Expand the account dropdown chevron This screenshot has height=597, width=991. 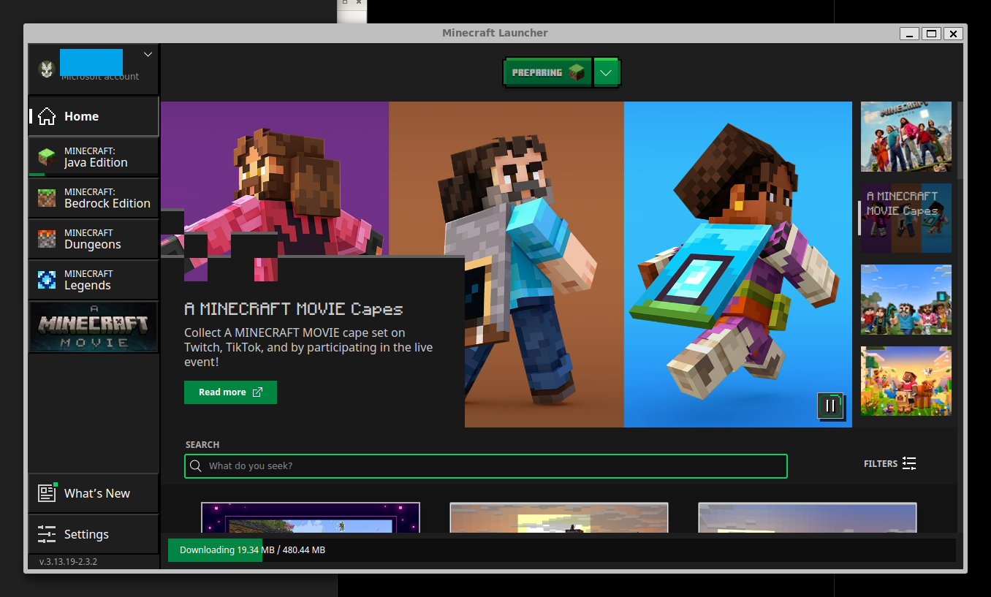tap(148, 55)
